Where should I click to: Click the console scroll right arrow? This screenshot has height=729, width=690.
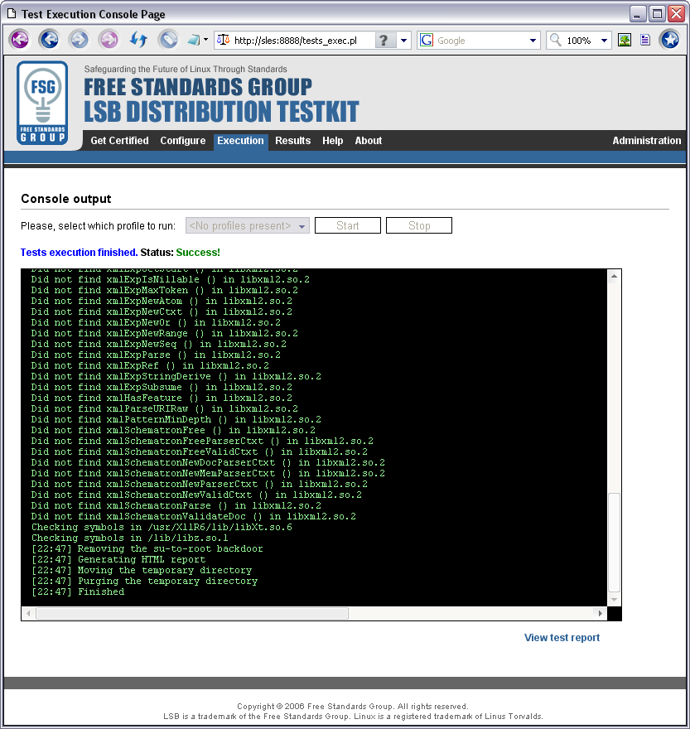[x=601, y=613]
